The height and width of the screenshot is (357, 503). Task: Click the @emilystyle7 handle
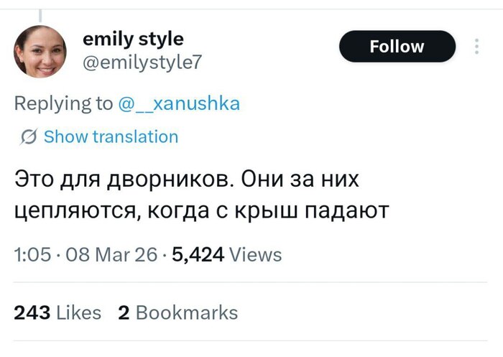pyautogui.click(x=143, y=62)
